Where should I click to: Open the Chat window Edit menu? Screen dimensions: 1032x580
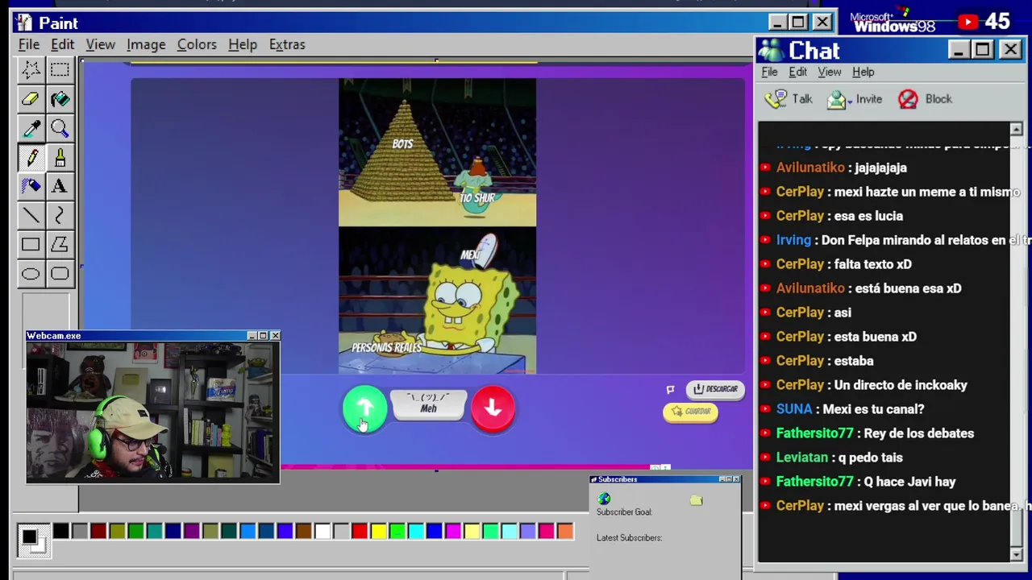click(797, 72)
